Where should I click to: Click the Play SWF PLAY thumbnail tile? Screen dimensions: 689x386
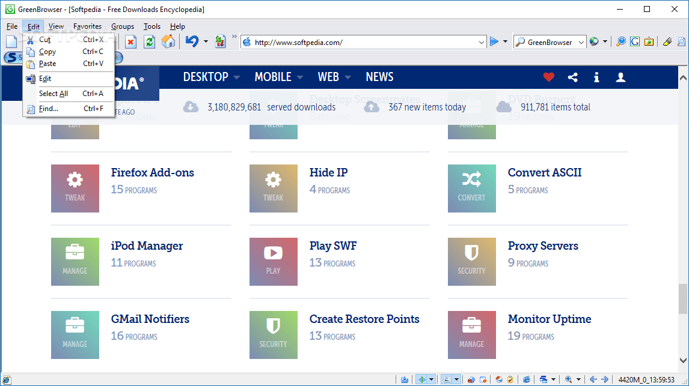(x=274, y=262)
